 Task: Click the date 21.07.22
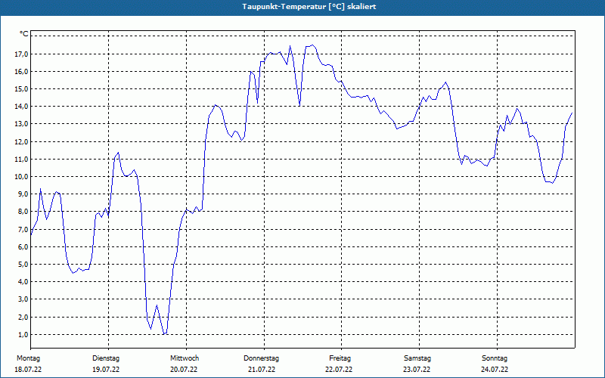[x=262, y=370]
